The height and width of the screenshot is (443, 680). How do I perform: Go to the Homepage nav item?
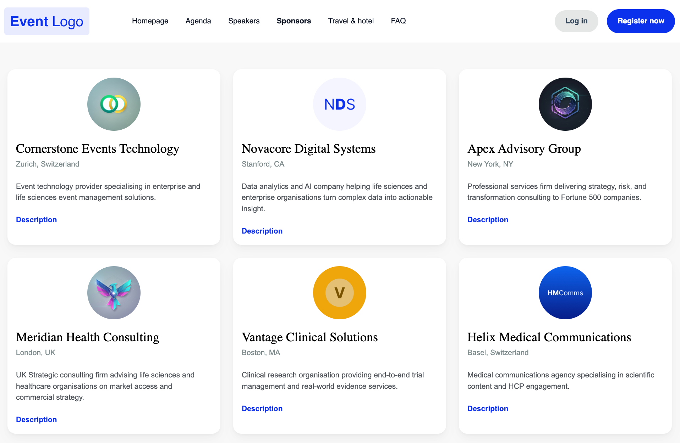click(150, 21)
